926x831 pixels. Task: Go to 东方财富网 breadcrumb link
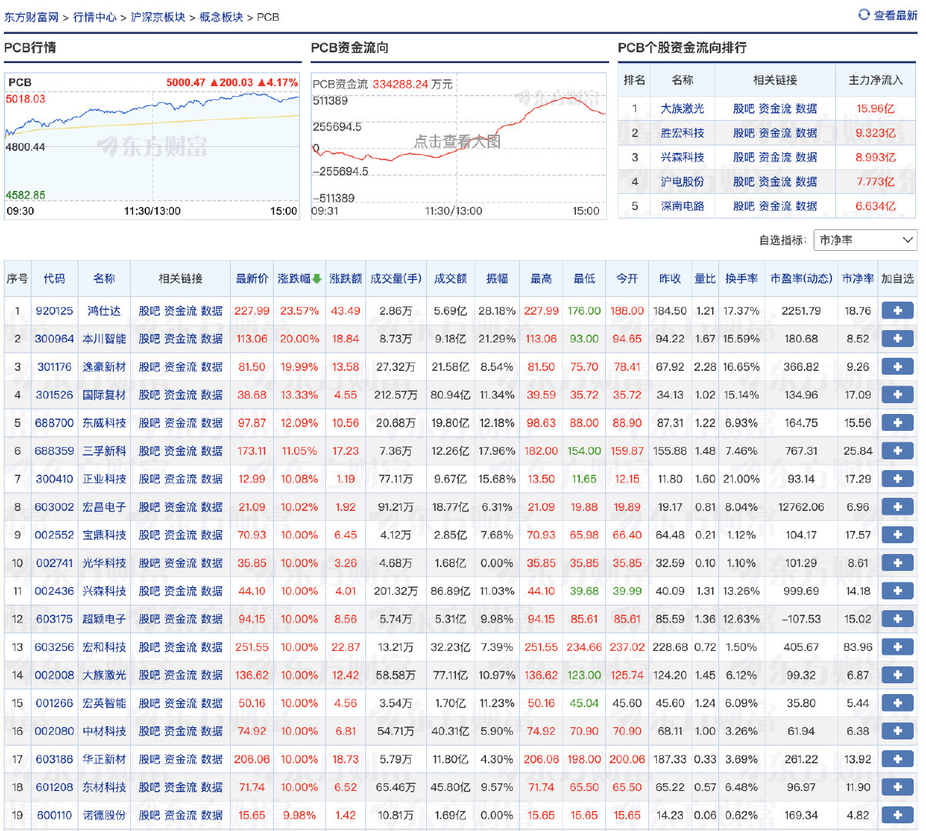click(32, 17)
